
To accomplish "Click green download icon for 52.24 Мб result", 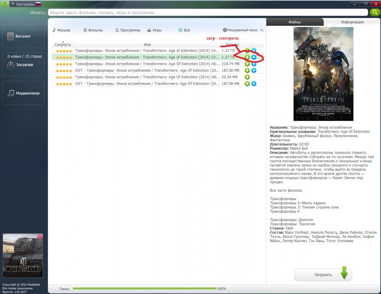I will pos(247,77).
